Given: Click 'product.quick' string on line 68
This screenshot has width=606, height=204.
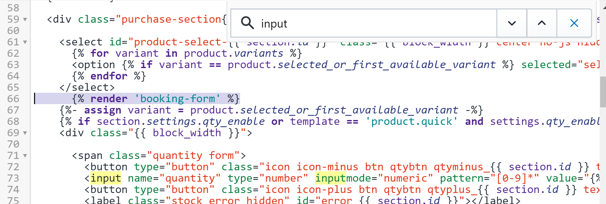Looking at the screenshot, I should pos(412,121).
